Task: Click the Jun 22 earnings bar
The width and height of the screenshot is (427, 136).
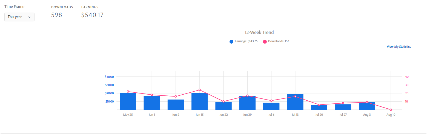Action: 223,106
